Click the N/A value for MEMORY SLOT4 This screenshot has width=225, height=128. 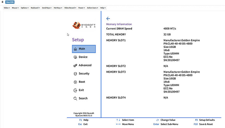[x=166, y=98]
